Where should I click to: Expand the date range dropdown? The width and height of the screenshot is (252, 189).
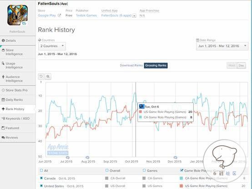(x=222, y=46)
